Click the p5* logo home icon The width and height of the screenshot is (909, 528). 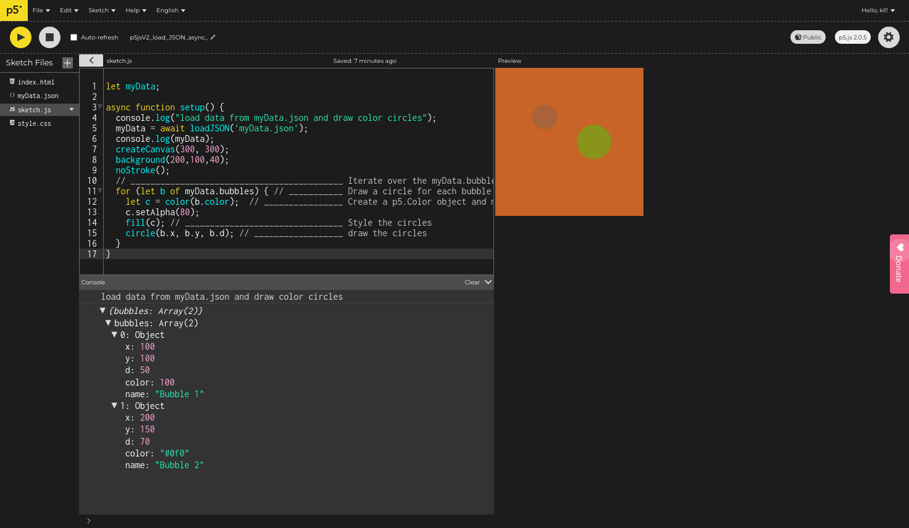click(x=14, y=10)
